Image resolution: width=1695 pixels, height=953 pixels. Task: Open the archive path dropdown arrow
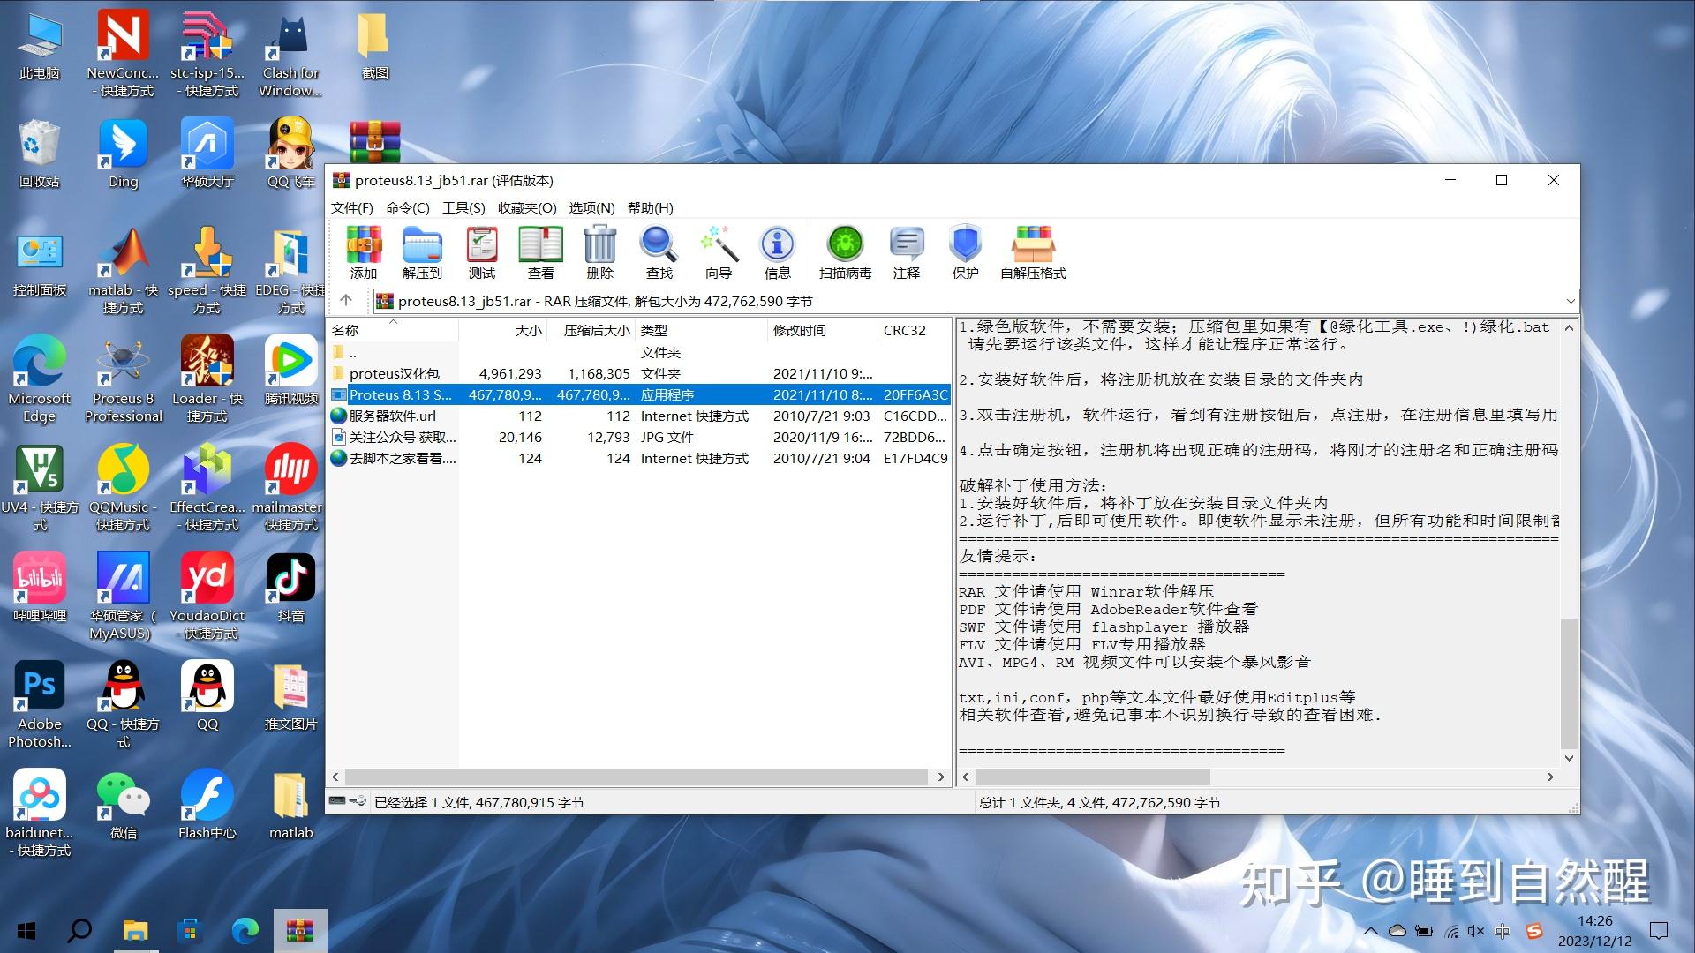click(x=1571, y=301)
